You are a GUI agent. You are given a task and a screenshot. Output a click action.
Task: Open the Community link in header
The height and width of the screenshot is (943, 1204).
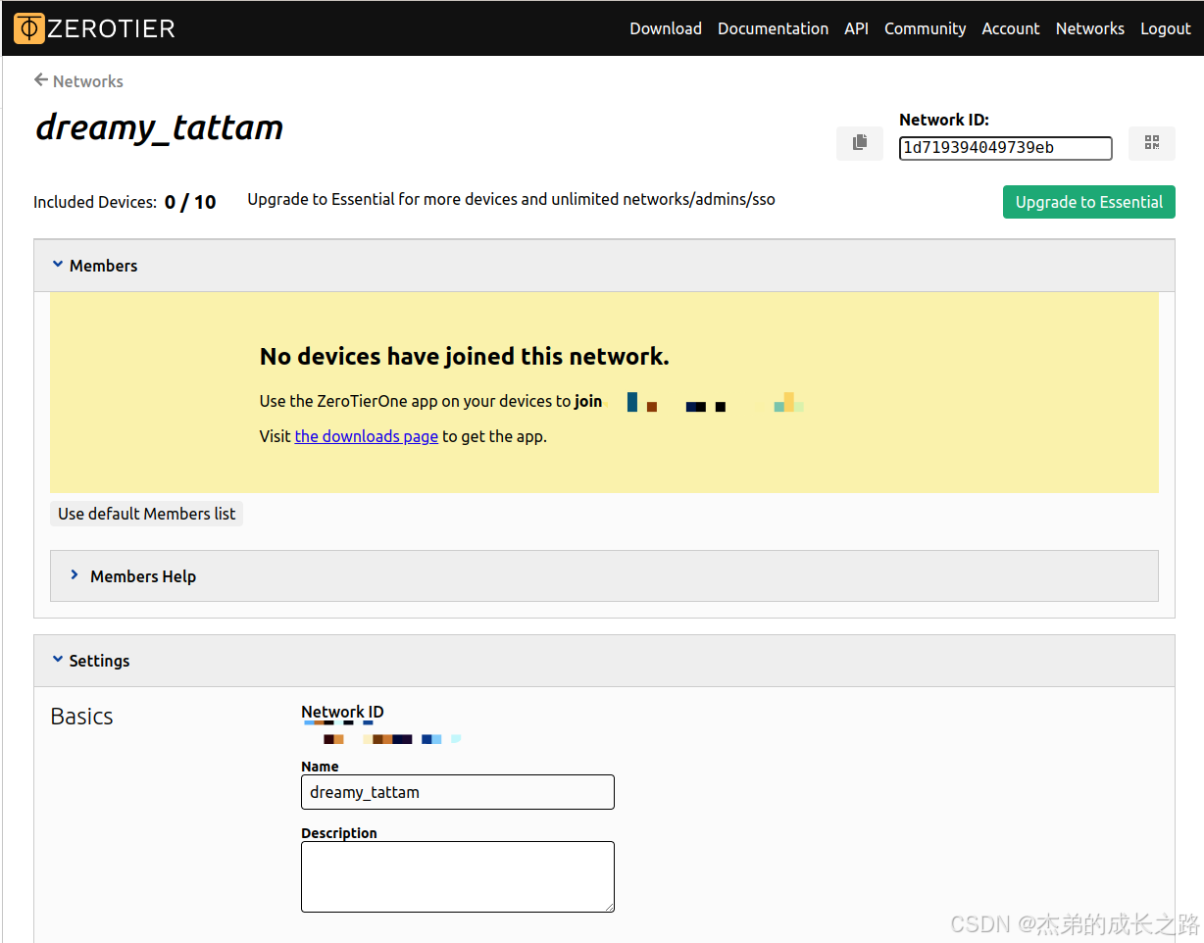pyautogui.click(x=925, y=28)
